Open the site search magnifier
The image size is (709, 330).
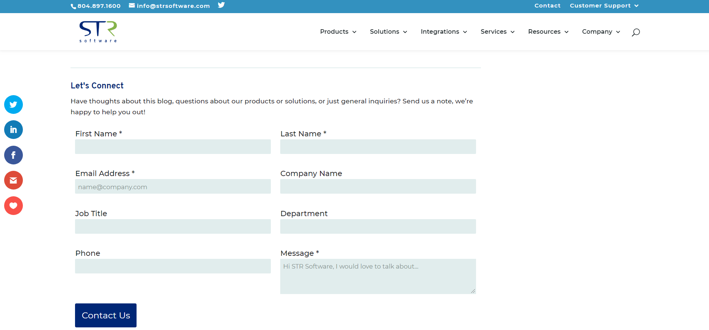pyautogui.click(x=635, y=32)
